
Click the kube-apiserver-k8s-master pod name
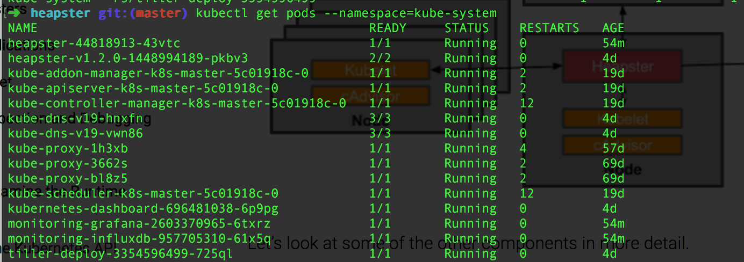(143, 88)
